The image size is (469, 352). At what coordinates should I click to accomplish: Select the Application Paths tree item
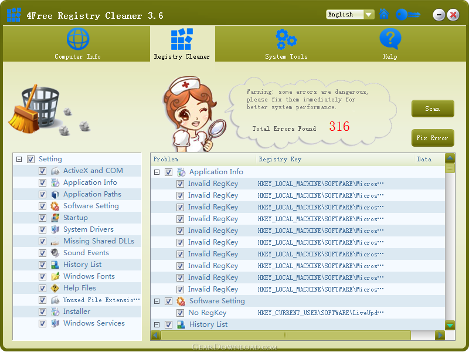[92, 194]
